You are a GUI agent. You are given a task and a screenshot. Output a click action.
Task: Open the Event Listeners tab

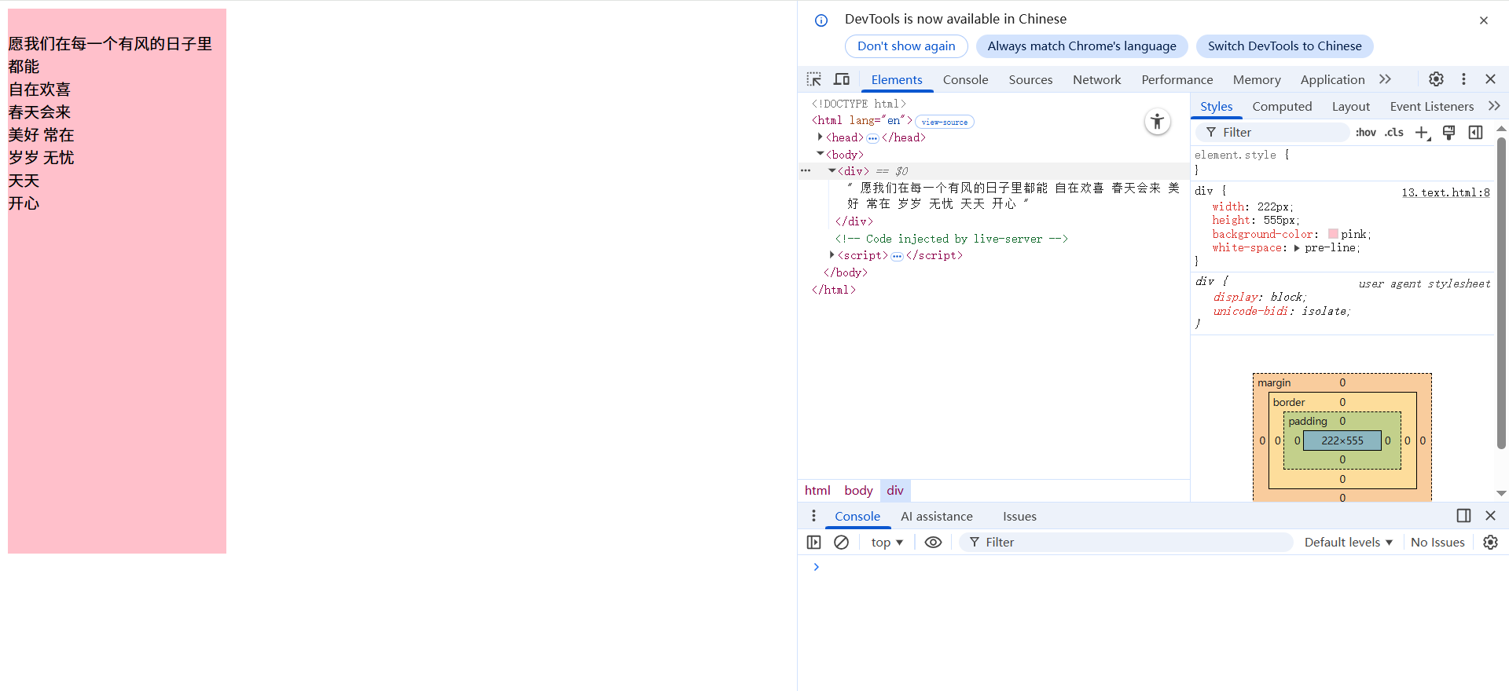point(1431,106)
